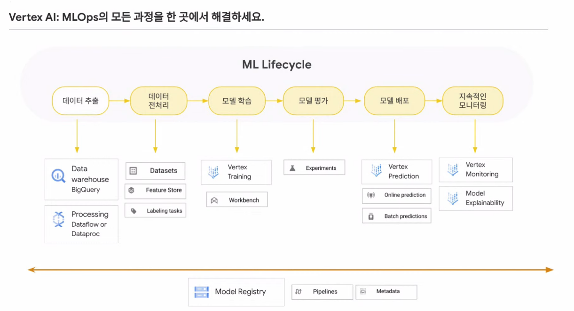This screenshot has width=574, height=311.
Task: Select the 데이터 추출 lifecycle stage
Action: 80,101
